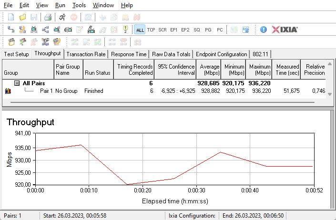336x220 pixels.
Task: Click the Pair Group Name column header
Action: (x=68, y=70)
